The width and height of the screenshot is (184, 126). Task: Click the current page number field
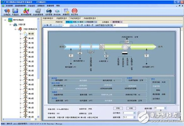pyautogui.click(x=66, y=25)
